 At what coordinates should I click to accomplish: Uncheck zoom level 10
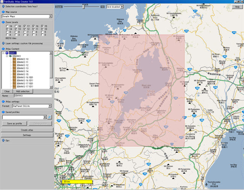tap(42, 29)
